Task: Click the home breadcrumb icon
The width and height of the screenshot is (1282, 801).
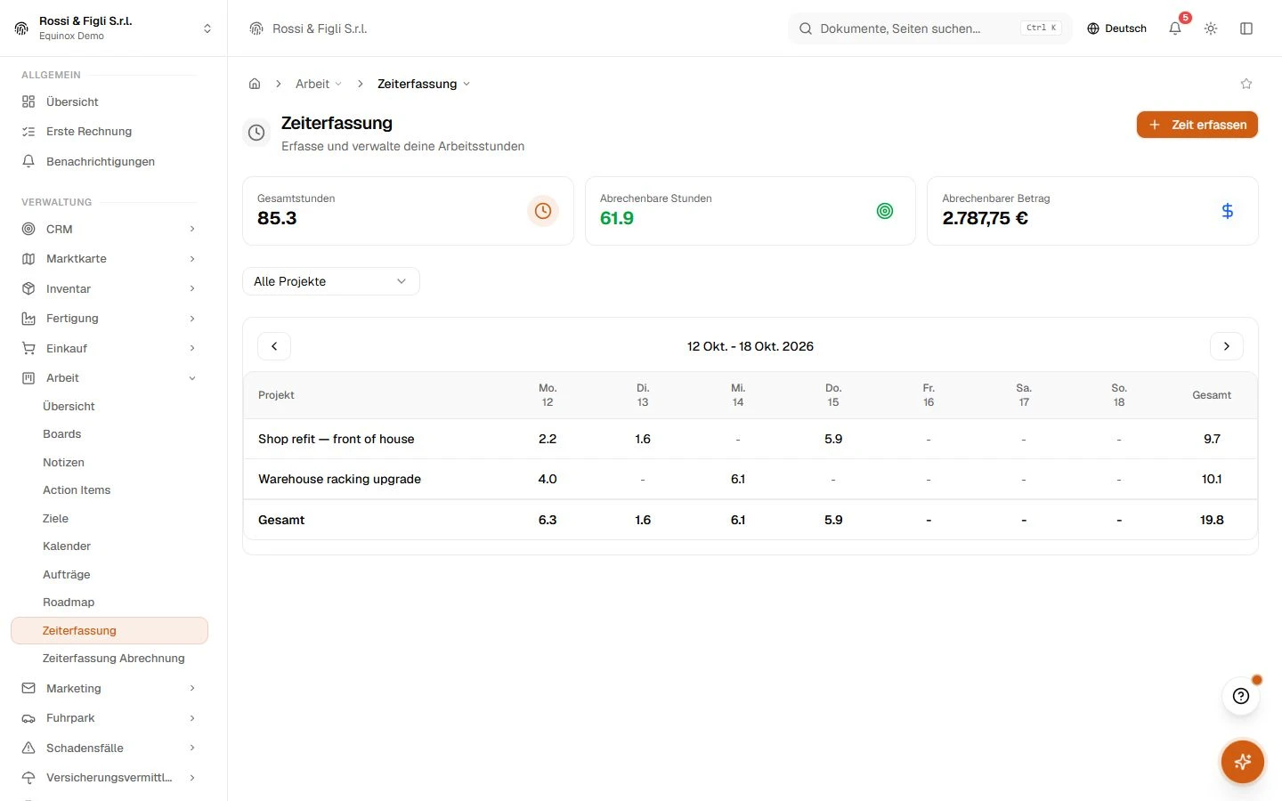Action: tap(255, 84)
